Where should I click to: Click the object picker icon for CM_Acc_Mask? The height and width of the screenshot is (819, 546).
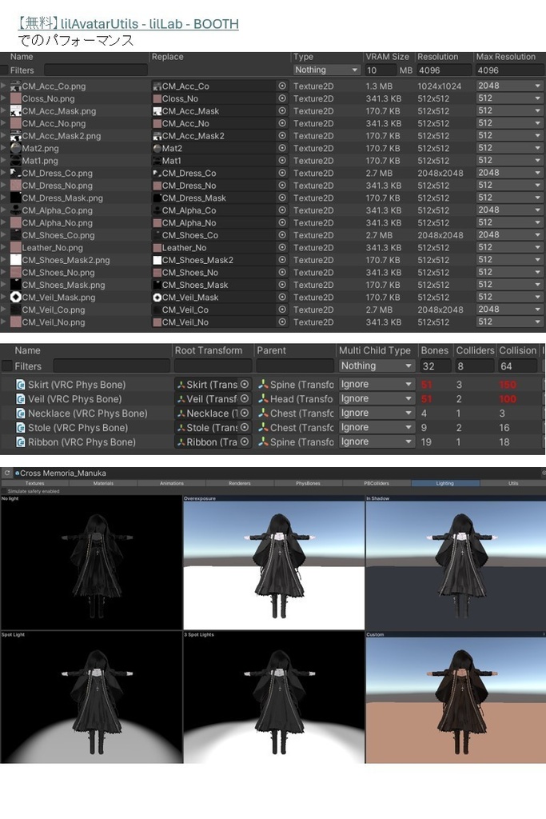tap(282, 110)
